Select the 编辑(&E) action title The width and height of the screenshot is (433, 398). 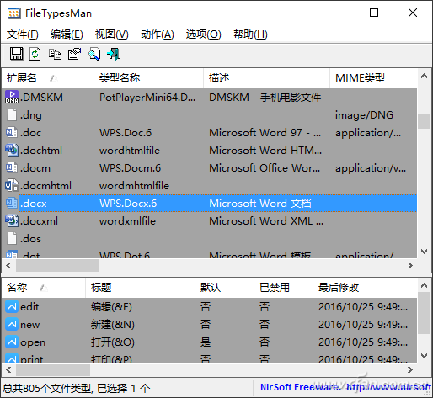point(111,306)
